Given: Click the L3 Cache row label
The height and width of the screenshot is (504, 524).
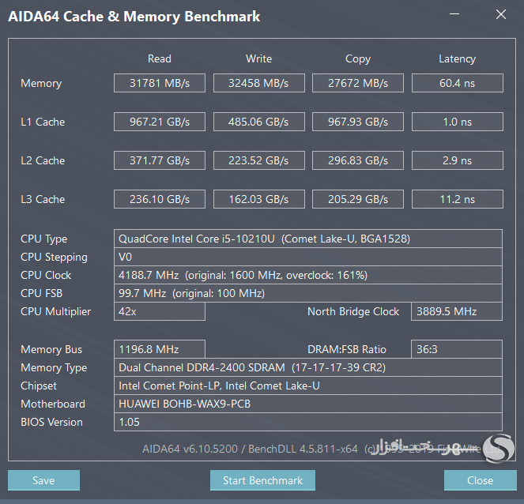Looking at the screenshot, I should point(43,199).
